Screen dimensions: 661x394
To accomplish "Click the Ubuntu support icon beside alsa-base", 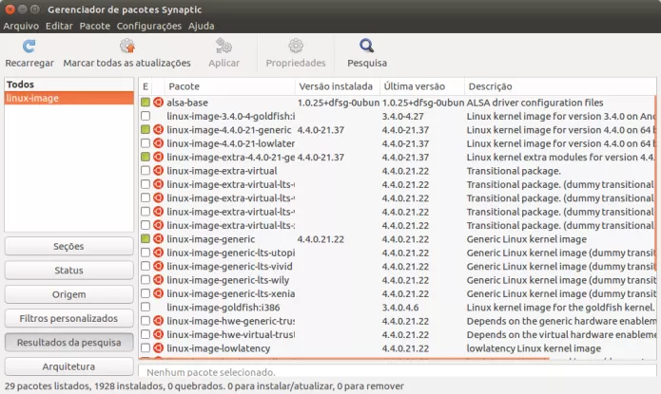I will pyautogui.click(x=159, y=102).
